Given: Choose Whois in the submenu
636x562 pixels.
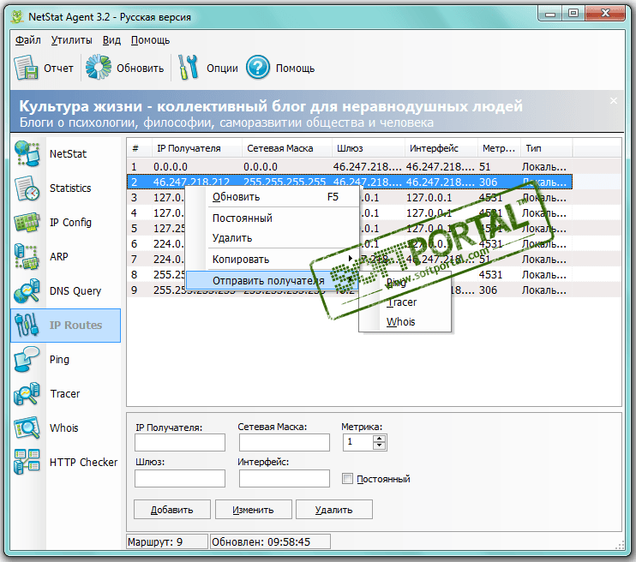Looking at the screenshot, I should point(405,322).
